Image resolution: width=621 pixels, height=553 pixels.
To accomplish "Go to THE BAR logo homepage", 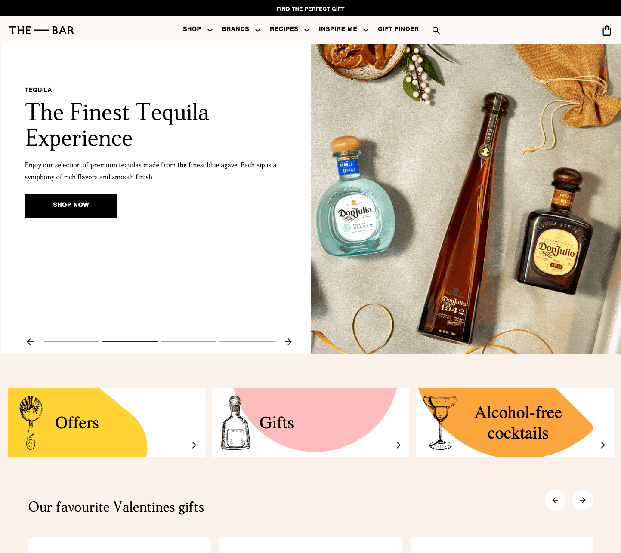I will point(42,30).
